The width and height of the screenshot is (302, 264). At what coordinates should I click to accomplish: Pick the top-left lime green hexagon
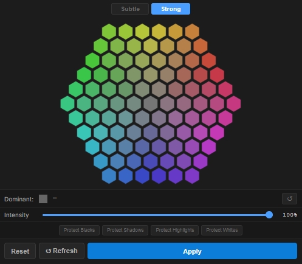coord(109,32)
